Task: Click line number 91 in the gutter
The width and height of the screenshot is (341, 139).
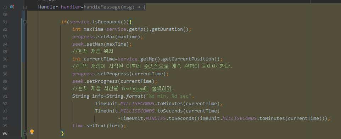Action: coord(5,96)
